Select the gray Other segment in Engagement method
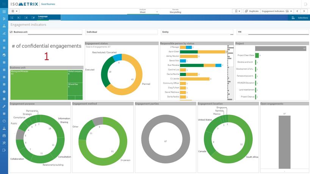 [x=98, y=121]
